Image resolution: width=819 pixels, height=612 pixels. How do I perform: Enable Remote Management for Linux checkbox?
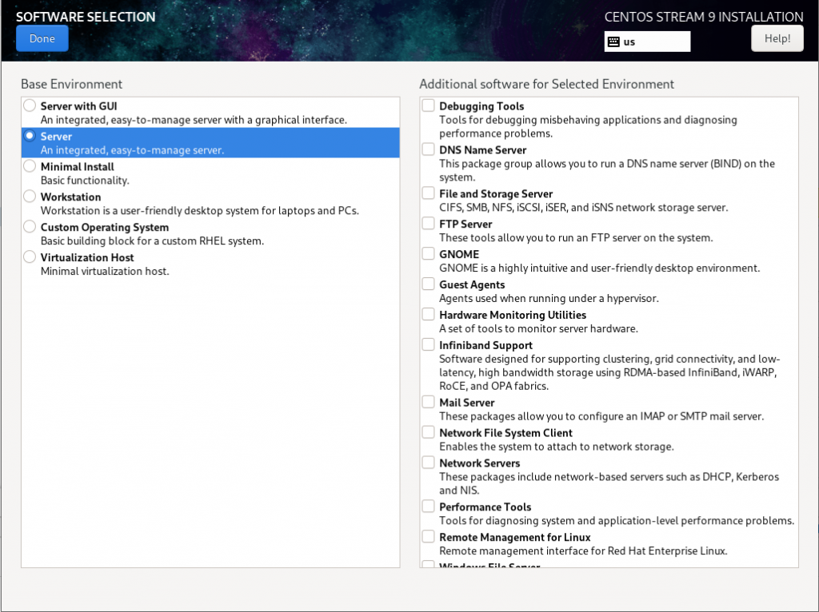tap(429, 536)
